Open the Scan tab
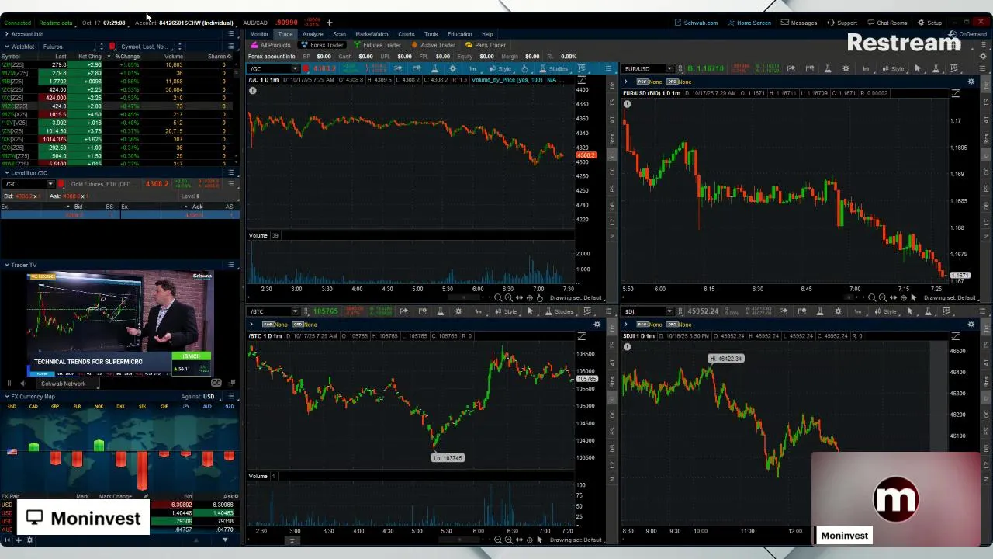The width and height of the screenshot is (993, 559). (339, 34)
